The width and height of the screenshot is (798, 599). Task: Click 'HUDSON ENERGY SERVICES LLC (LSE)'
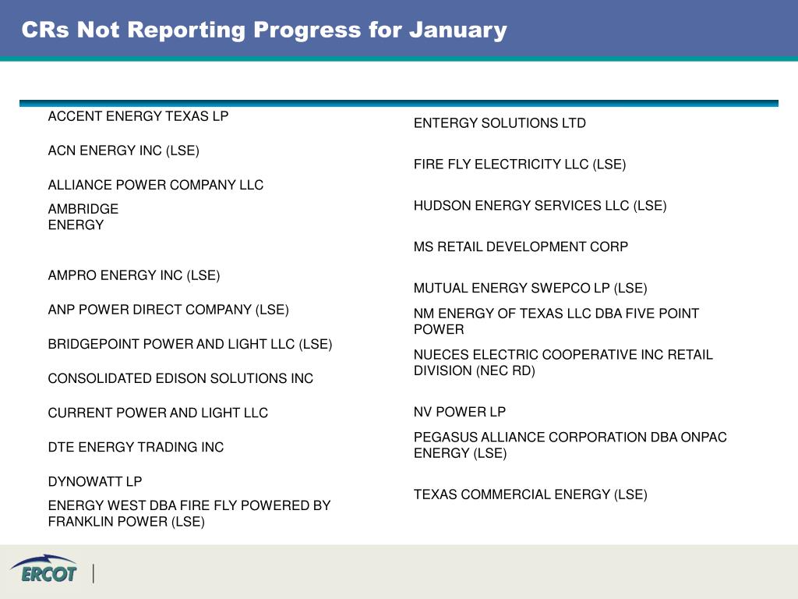(x=540, y=206)
